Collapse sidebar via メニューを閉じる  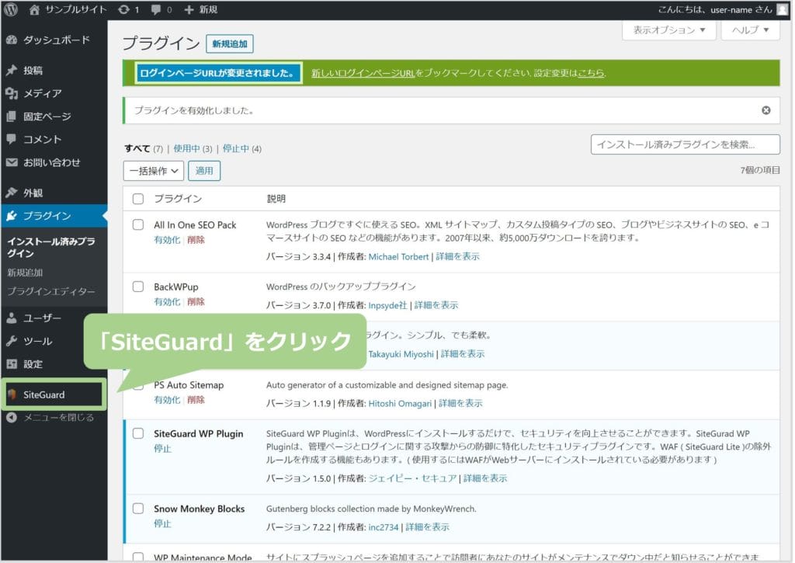coord(54,418)
